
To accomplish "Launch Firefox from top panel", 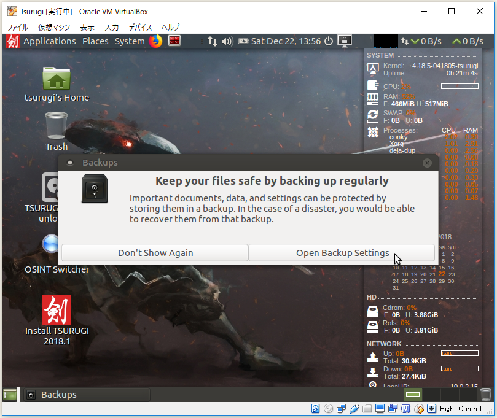I will pos(155,41).
